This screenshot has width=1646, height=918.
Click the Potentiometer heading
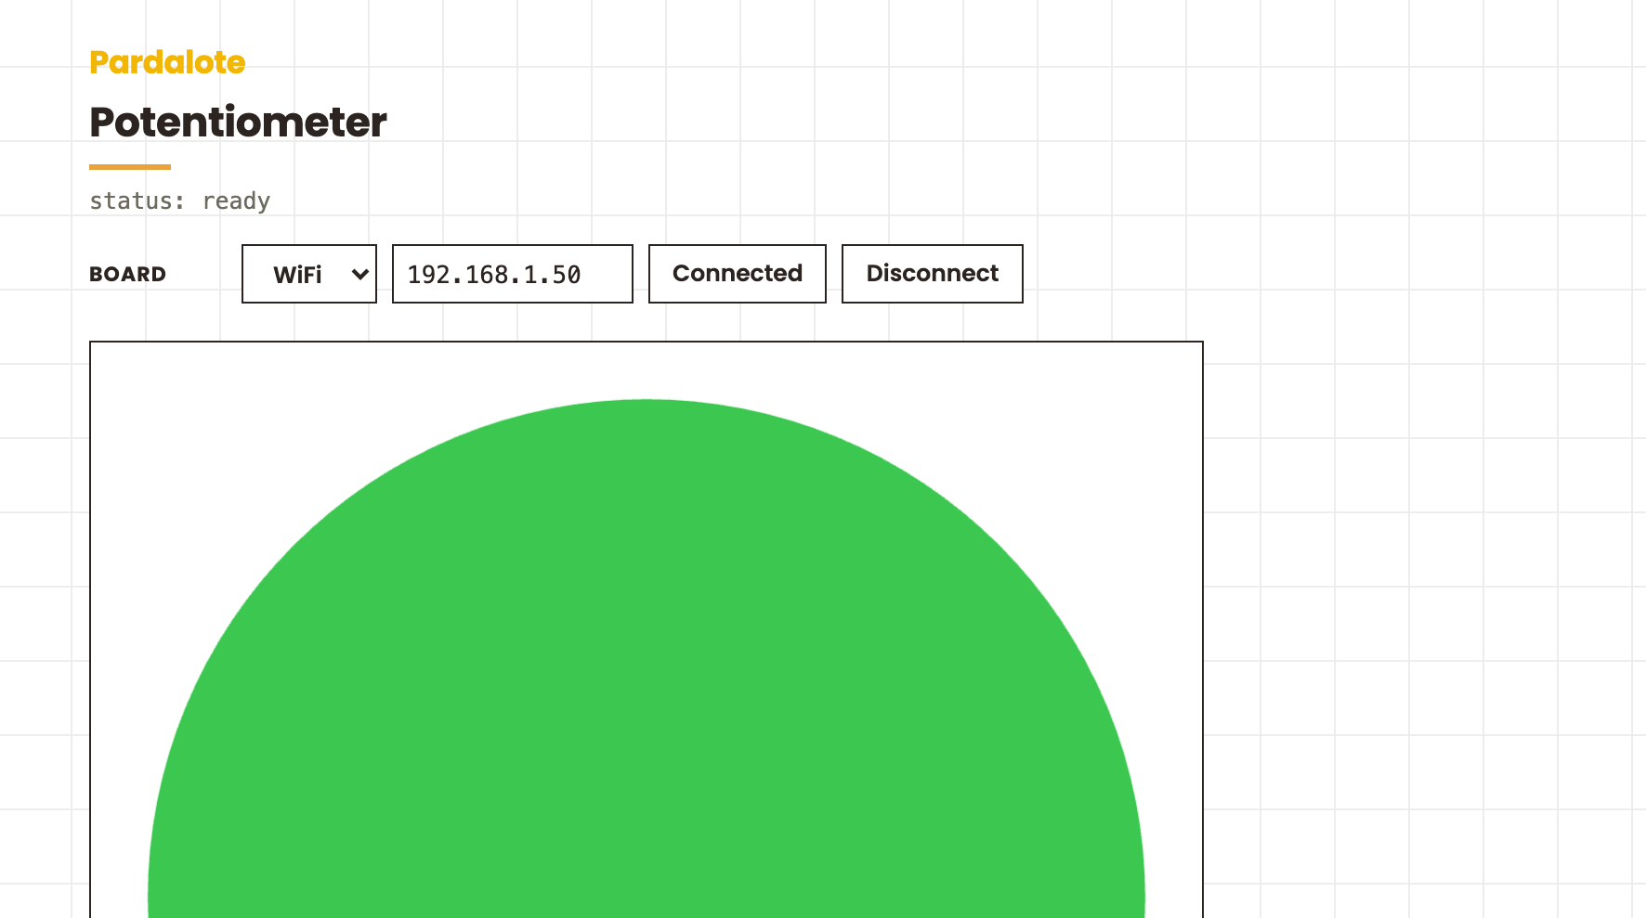coord(238,123)
